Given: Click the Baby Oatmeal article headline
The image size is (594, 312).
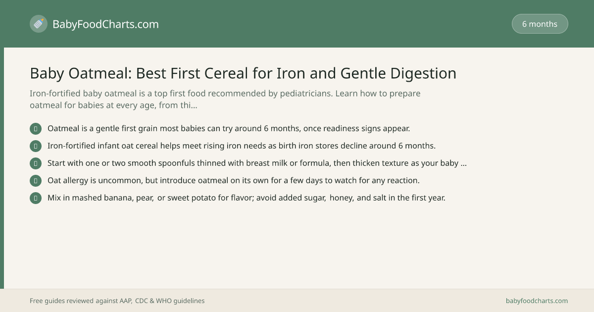Looking at the screenshot, I should 243,73.
